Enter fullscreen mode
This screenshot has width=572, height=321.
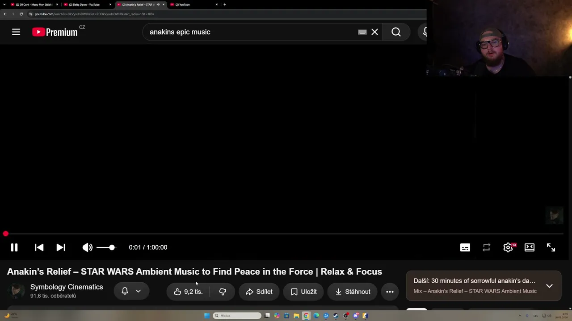point(551,247)
